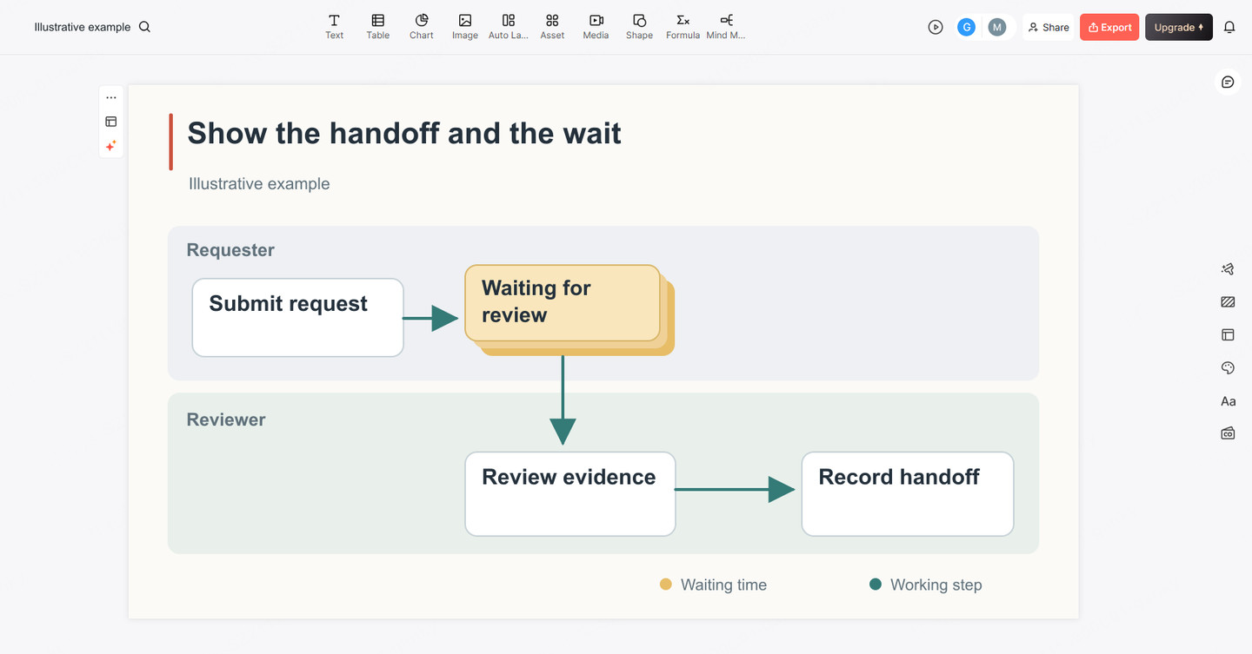Search using the magnifier icon
This screenshot has height=654, width=1252.
145,27
